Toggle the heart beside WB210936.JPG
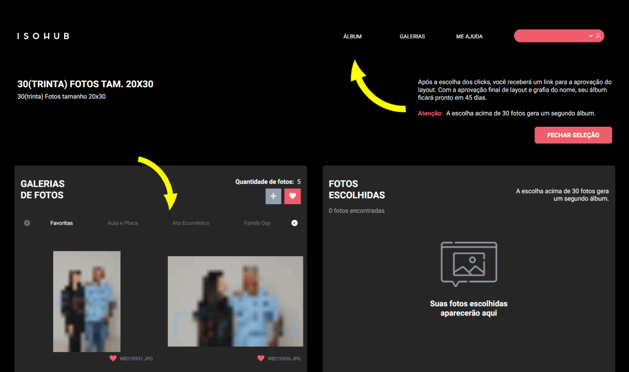This screenshot has height=372, width=629. coord(261,358)
